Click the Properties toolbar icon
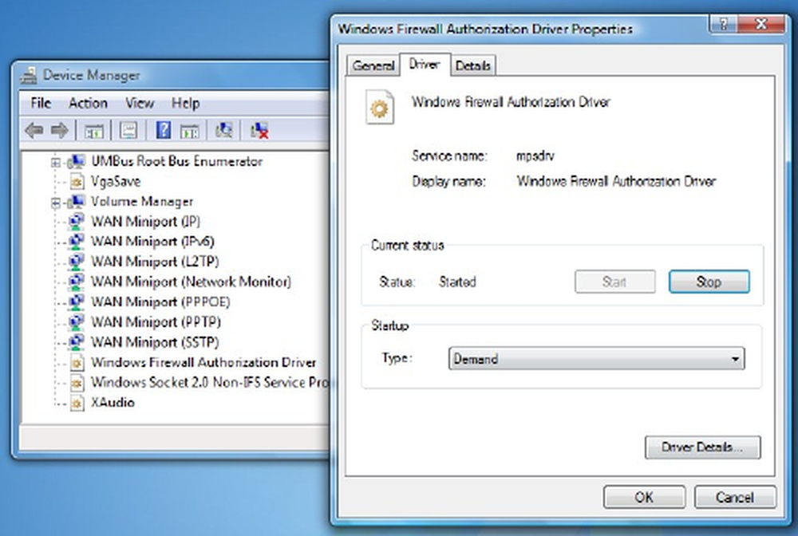 tap(129, 131)
